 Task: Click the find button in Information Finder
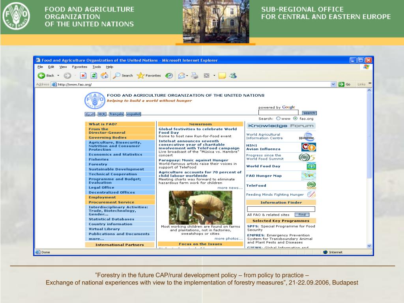[x=302, y=215]
